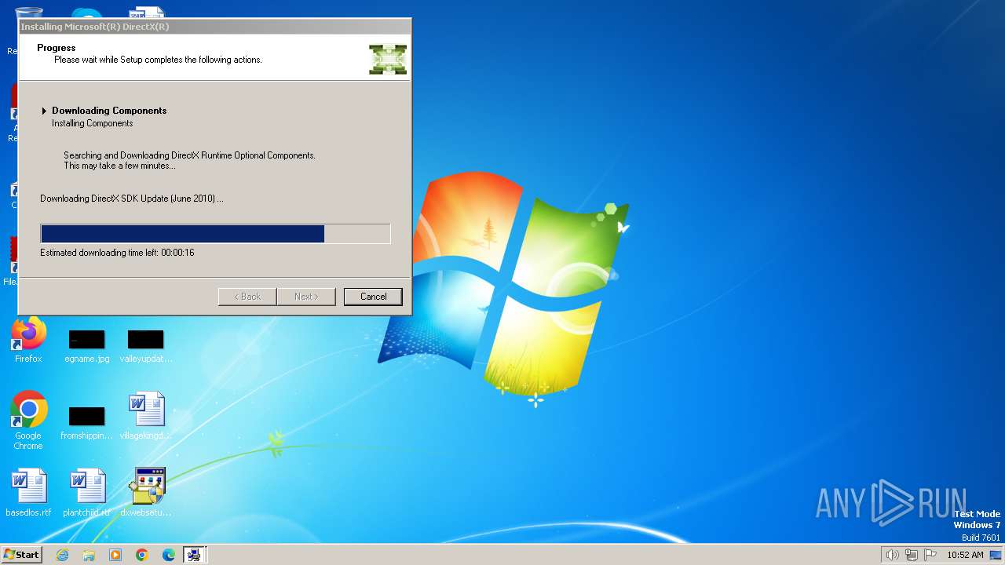1005x565 pixels.
Task: Click the DirectX download progress bar
Action: [215, 234]
